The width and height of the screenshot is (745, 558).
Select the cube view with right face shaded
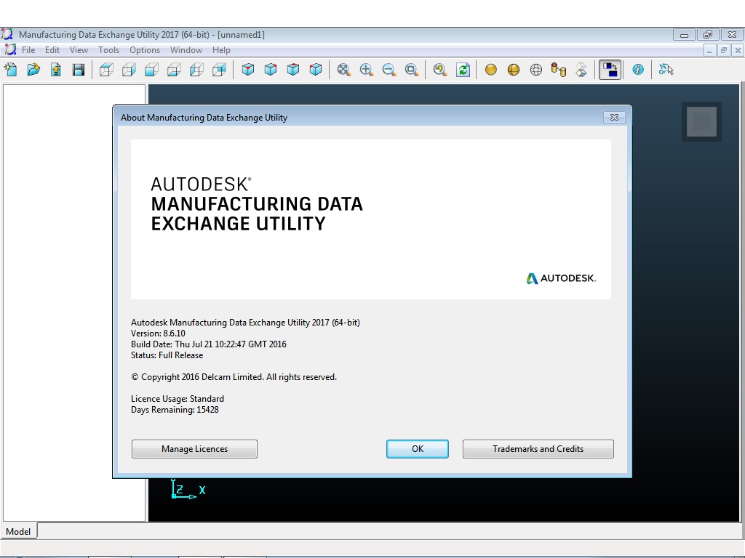click(x=129, y=70)
